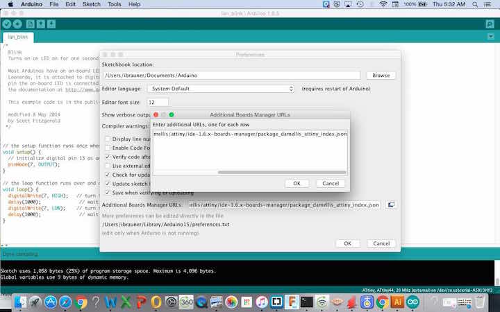Uncheck Update sketch files checkbox
Viewport: 500px width, 312px height.
(108, 183)
